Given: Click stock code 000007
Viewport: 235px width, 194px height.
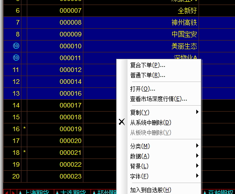Looking at the screenshot, I should pos(71,10).
